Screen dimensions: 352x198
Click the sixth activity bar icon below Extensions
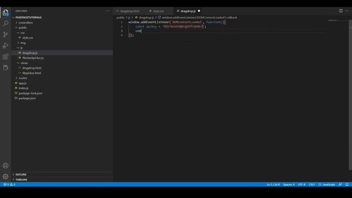coord(5,67)
